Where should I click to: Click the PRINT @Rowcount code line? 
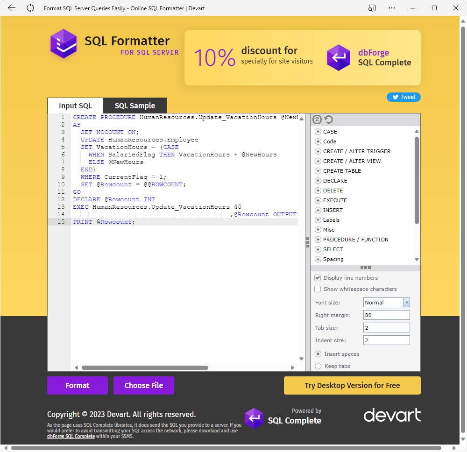(104, 222)
